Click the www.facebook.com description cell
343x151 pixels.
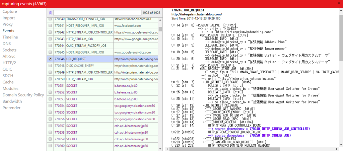coord(136,26)
